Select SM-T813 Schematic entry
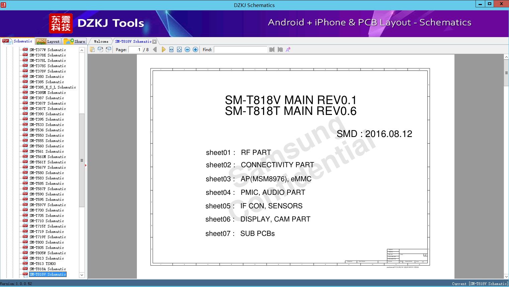This screenshot has width=509, height=287. click(47, 258)
